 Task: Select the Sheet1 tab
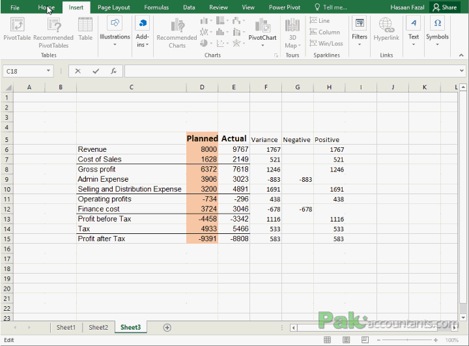[66, 327]
